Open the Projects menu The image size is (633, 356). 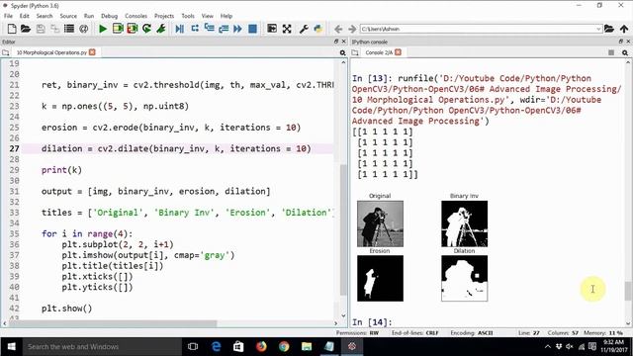[164, 16]
